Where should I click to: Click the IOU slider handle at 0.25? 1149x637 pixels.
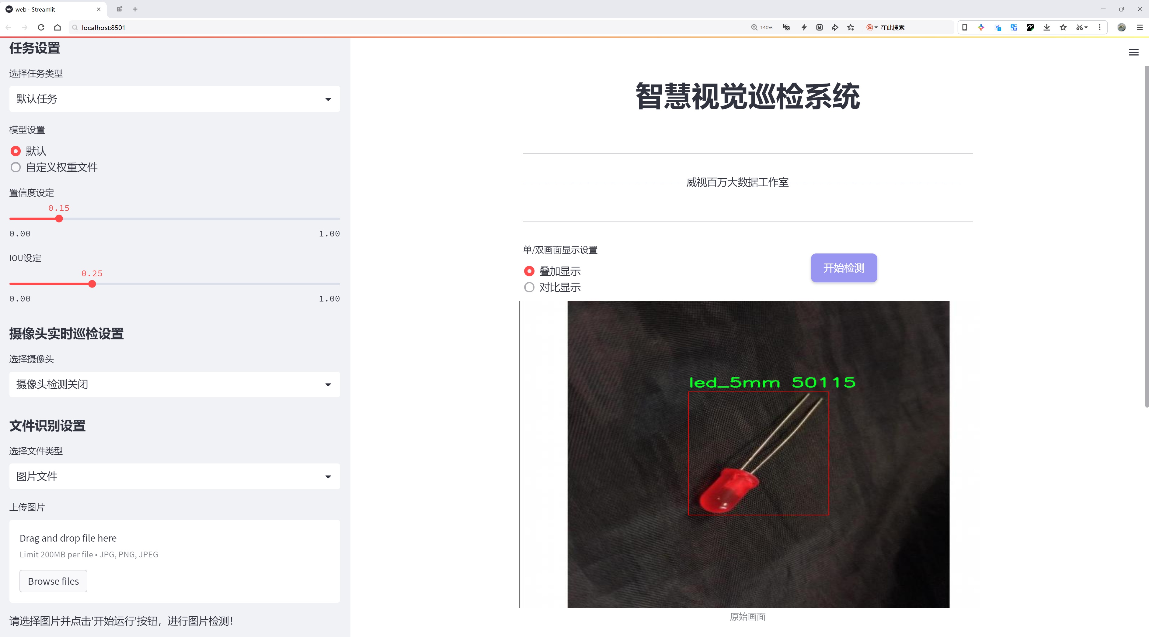pos(92,284)
